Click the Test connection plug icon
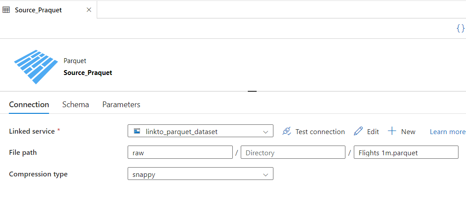The width and height of the screenshot is (466, 202). click(287, 131)
